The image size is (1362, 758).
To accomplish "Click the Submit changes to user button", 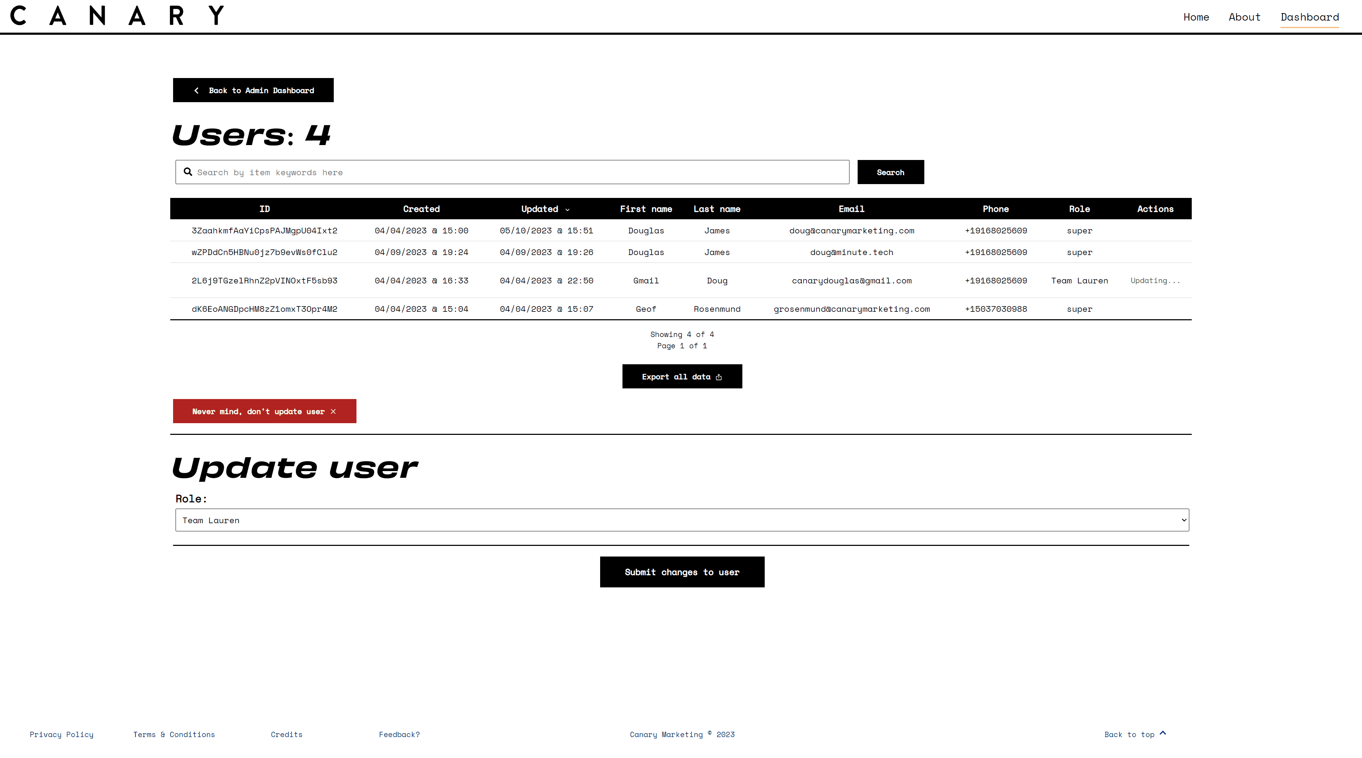I will tap(681, 571).
